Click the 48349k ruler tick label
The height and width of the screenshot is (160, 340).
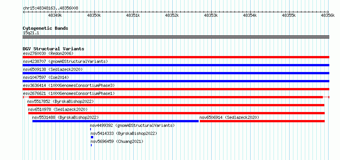[x=55, y=15]
